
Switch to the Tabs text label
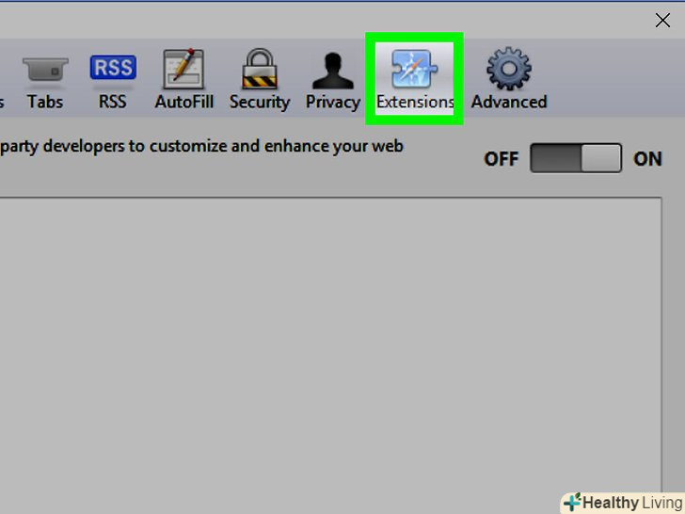click(x=45, y=102)
